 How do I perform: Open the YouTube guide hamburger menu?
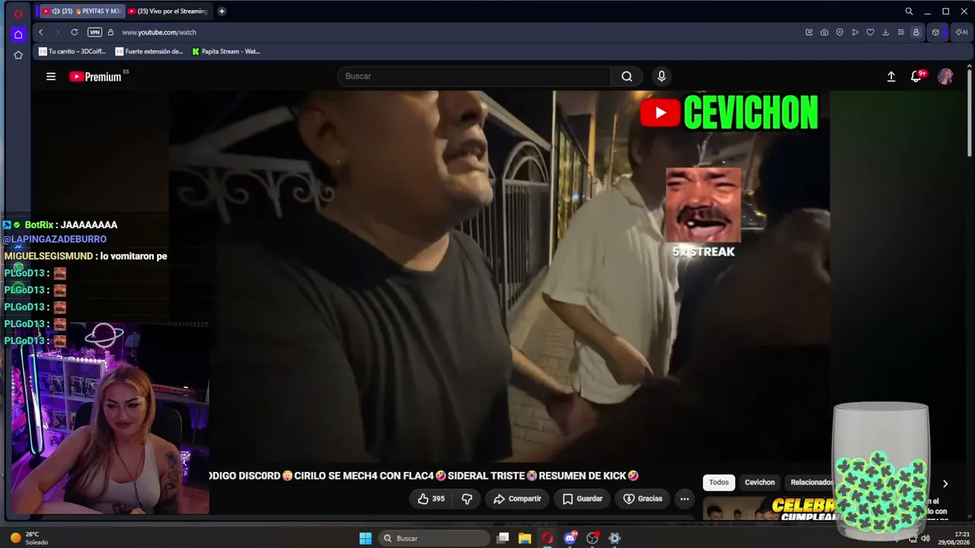(x=51, y=76)
